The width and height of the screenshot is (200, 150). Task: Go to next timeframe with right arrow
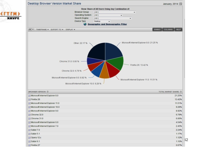33,29
